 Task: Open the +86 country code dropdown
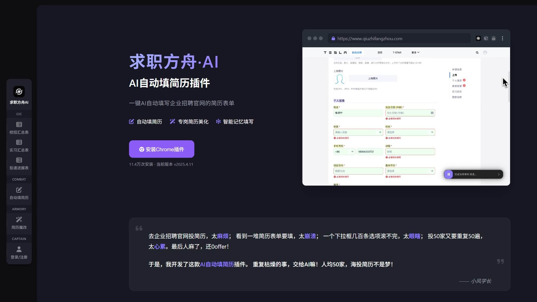click(x=353, y=152)
